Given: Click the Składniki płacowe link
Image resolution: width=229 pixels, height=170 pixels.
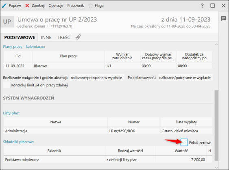Looking at the screenshot, I should tap(19, 142).
